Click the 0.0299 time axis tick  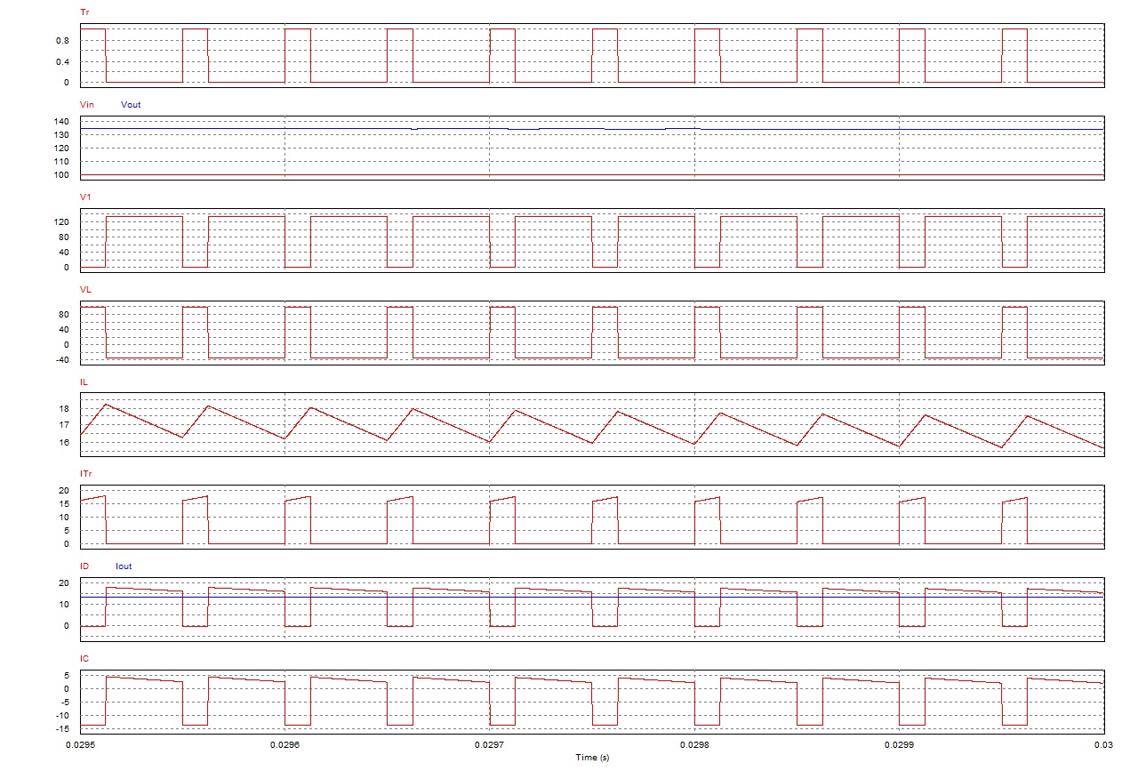pos(900,745)
